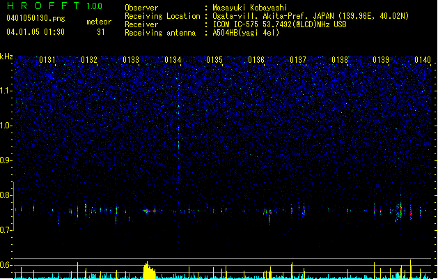Image resolution: width=438 pixels, height=279 pixels.
Task: Click the 0132 time marker
Action: [x=89, y=60]
